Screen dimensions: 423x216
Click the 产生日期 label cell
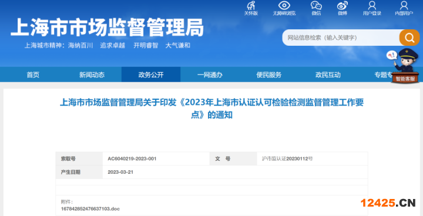79,172
